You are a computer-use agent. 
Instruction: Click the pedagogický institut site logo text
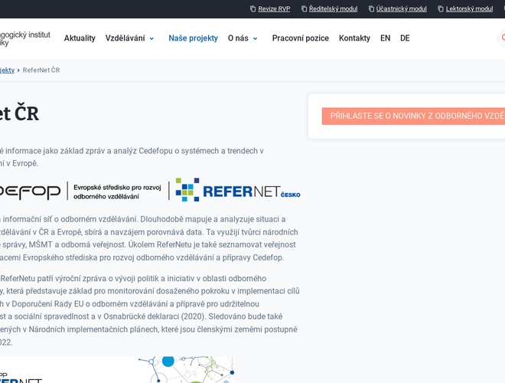point(24,38)
